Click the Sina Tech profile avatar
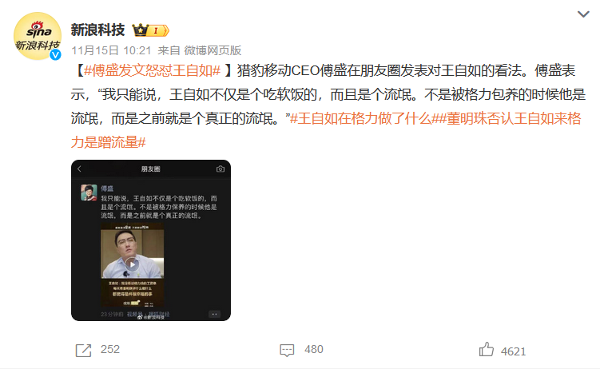600x369 pixels. click(x=37, y=36)
